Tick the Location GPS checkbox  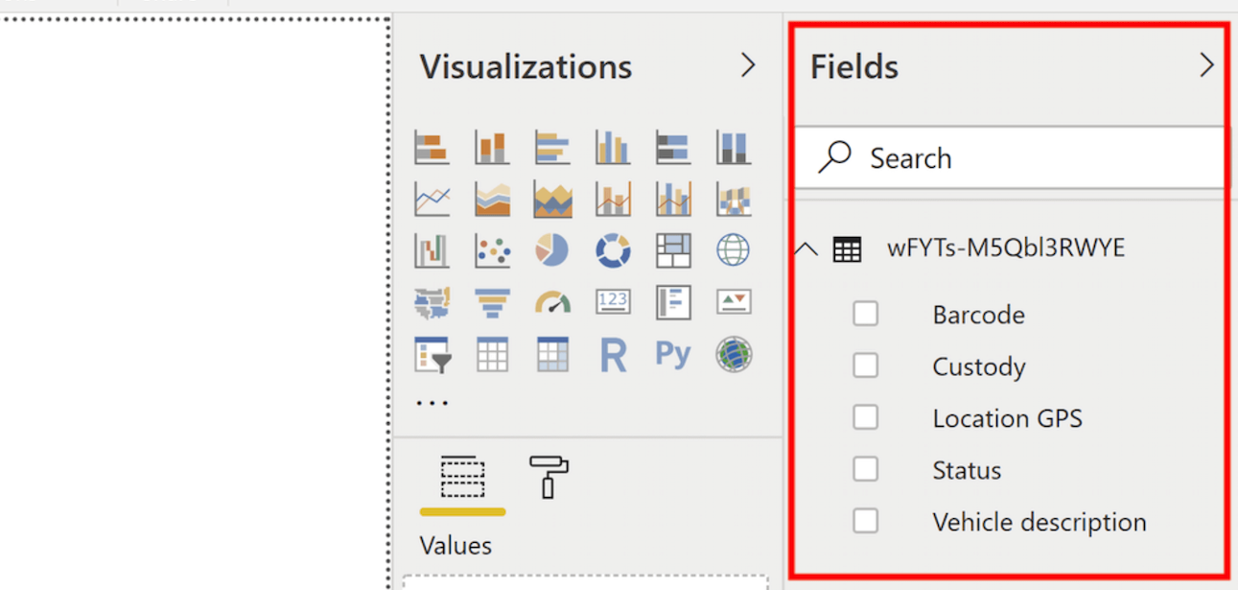coord(865,417)
